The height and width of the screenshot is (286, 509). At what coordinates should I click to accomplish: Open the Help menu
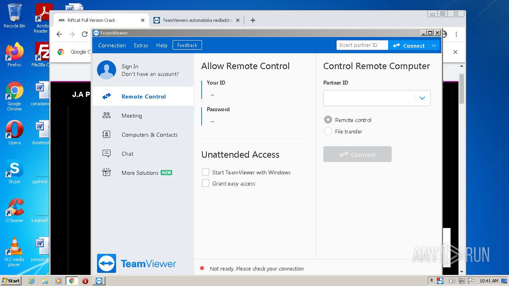tap(161, 45)
